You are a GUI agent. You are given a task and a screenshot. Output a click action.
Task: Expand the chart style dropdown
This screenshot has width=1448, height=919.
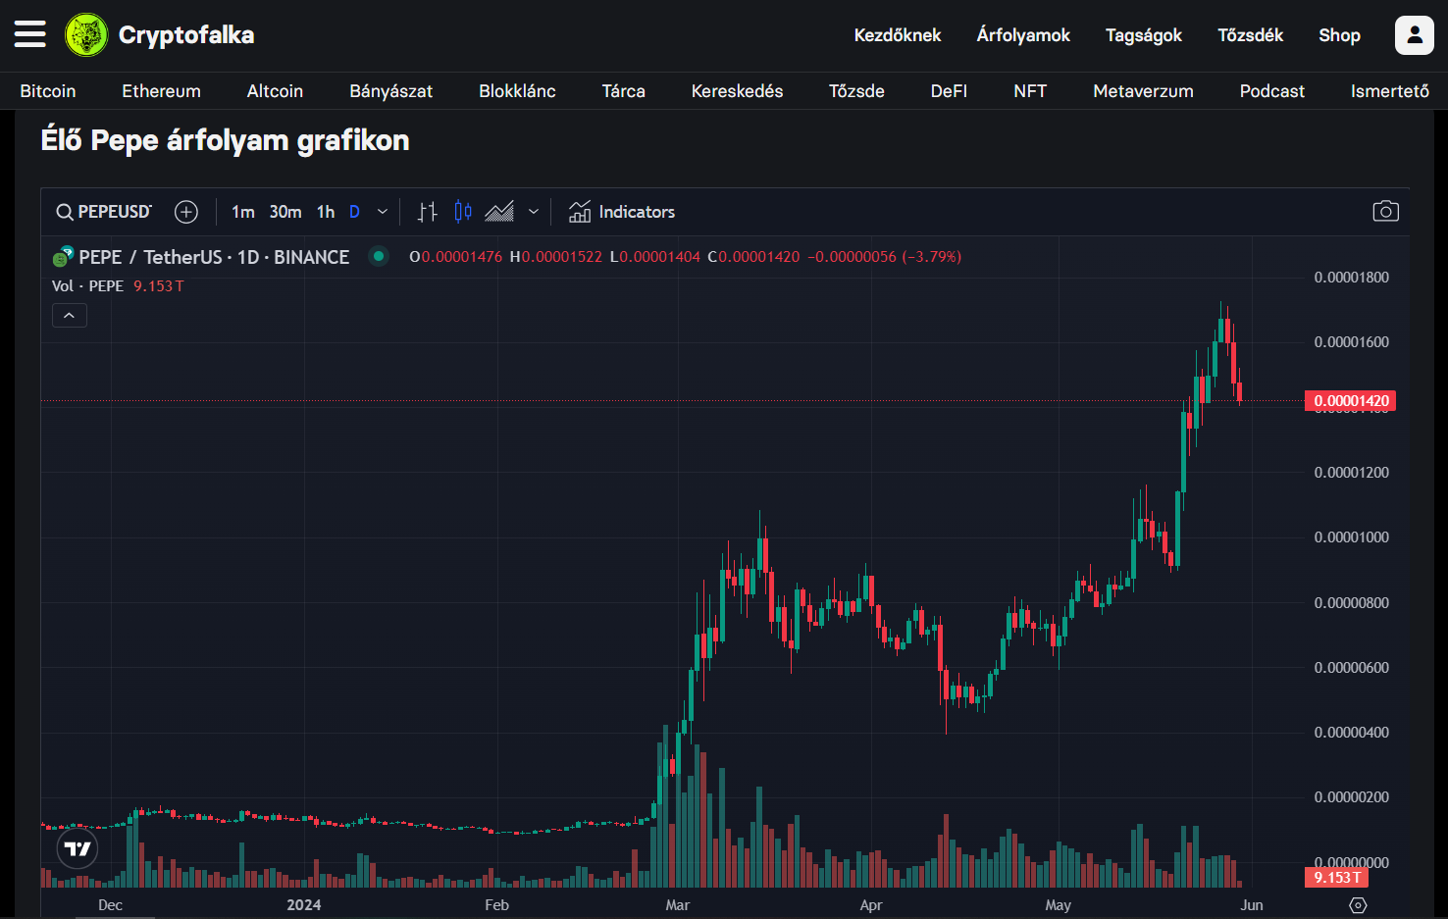click(x=534, y=212)
